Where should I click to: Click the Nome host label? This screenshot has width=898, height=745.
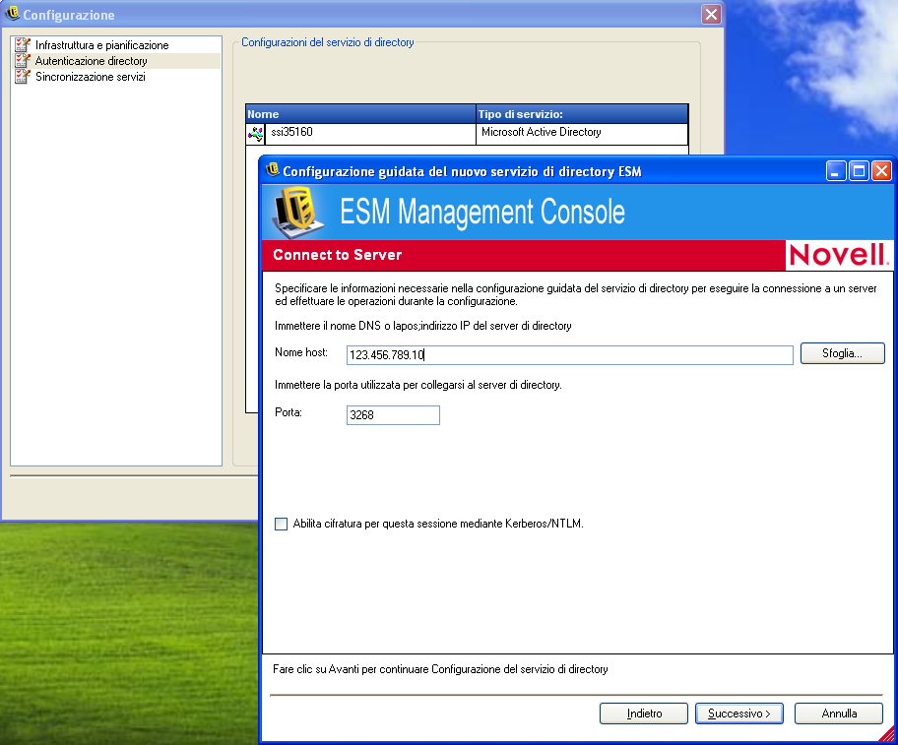tap(301, 352)
